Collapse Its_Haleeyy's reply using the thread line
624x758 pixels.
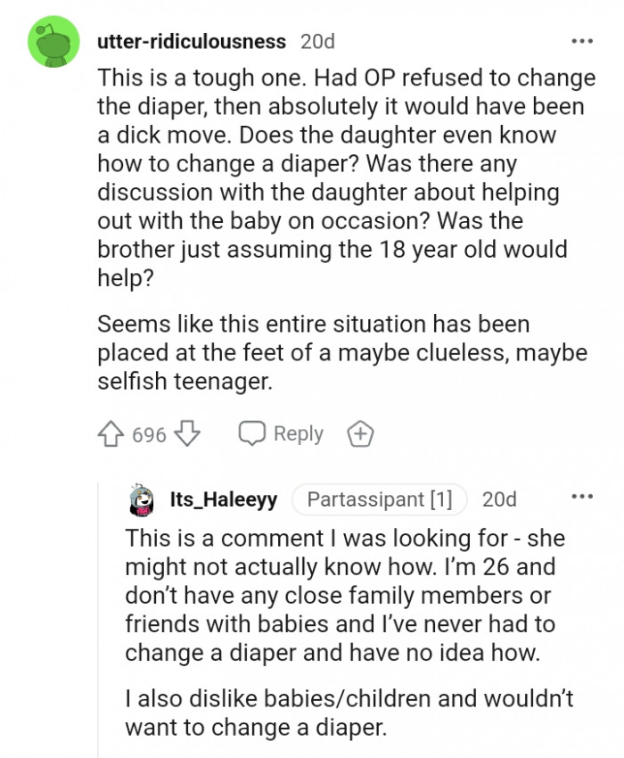pos(98,624)
